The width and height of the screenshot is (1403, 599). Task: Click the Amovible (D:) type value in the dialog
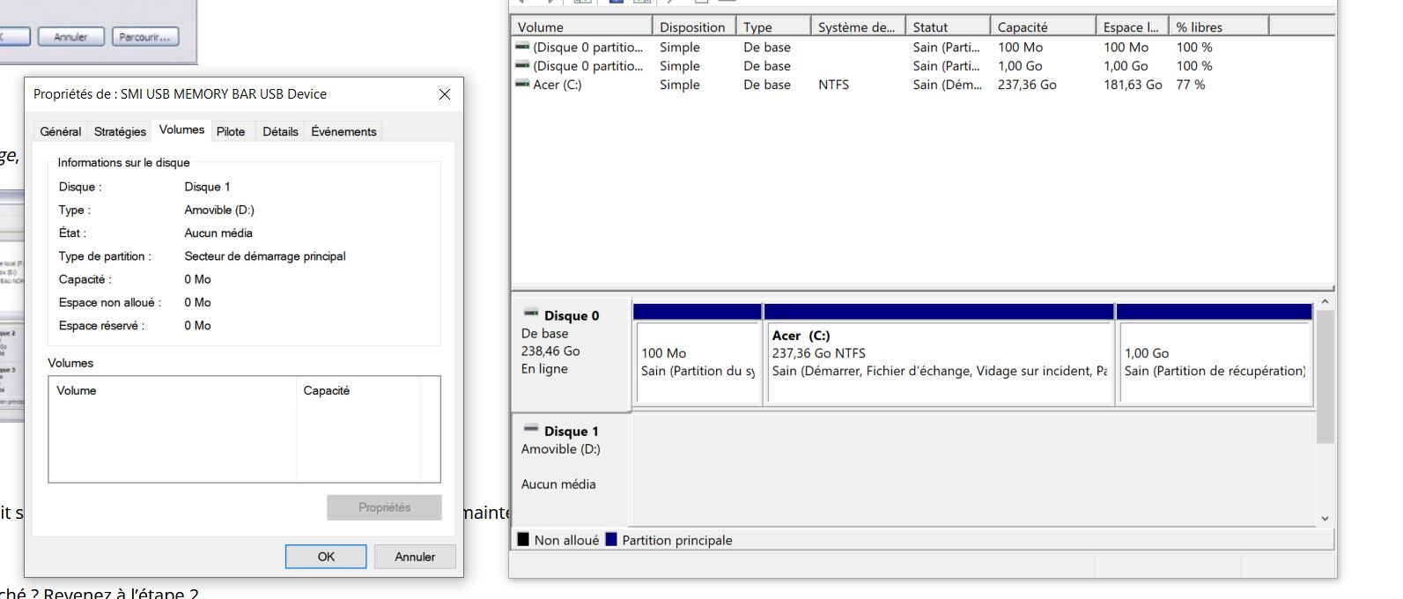[219, 210]
